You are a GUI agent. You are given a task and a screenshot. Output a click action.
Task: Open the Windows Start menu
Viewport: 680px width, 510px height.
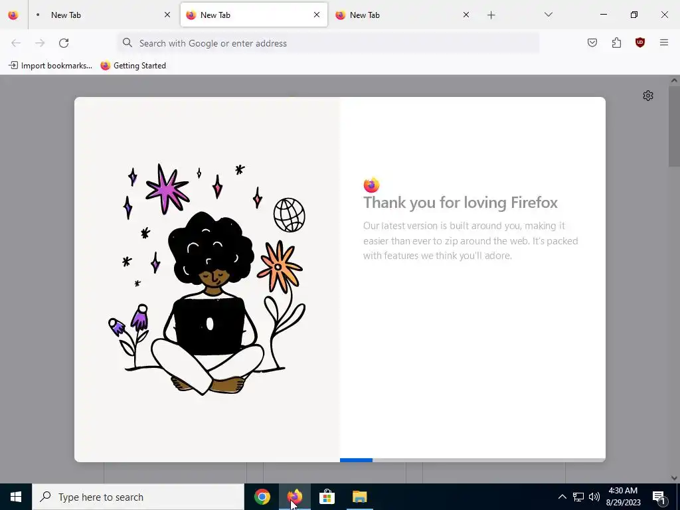(16, 497)
